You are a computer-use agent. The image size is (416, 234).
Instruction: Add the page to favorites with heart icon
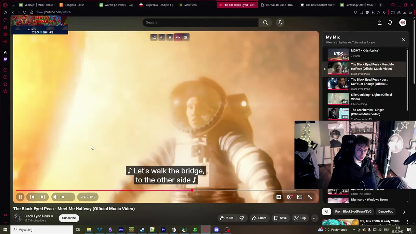(x=385, y=12)
